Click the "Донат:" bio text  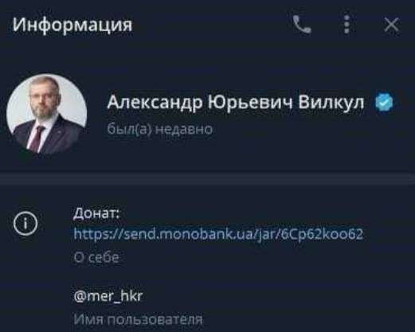pos(96,213)
